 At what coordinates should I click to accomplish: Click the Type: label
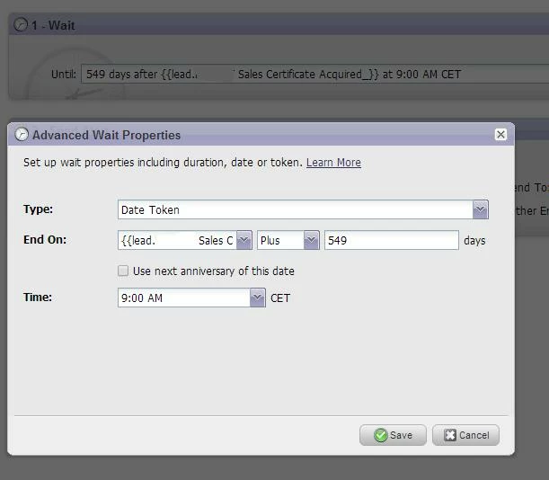tap(38, 209)
